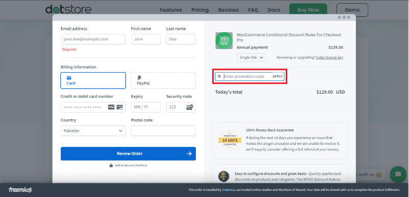Open the Features menu item
The height and width of the screenshot is (197, 409).
pyautogui.click(x=171, y=10)
